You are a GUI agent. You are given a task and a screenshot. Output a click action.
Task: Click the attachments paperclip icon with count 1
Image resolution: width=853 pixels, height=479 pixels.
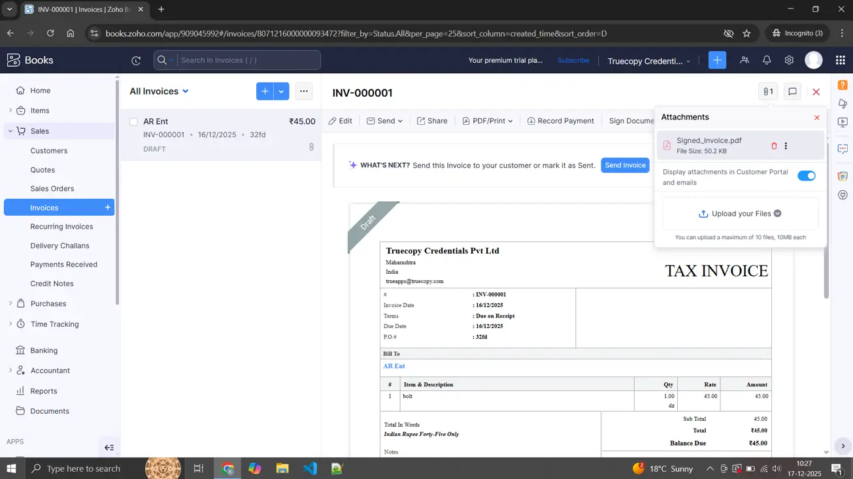point(768,92)
